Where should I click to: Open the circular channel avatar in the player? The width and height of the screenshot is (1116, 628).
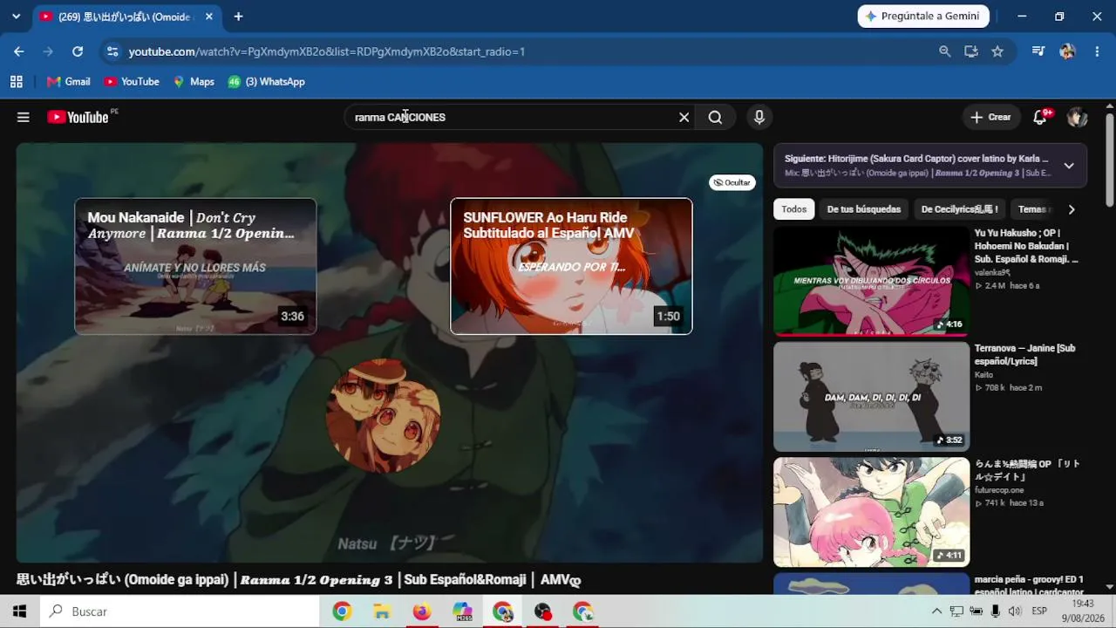pos(383,416)
